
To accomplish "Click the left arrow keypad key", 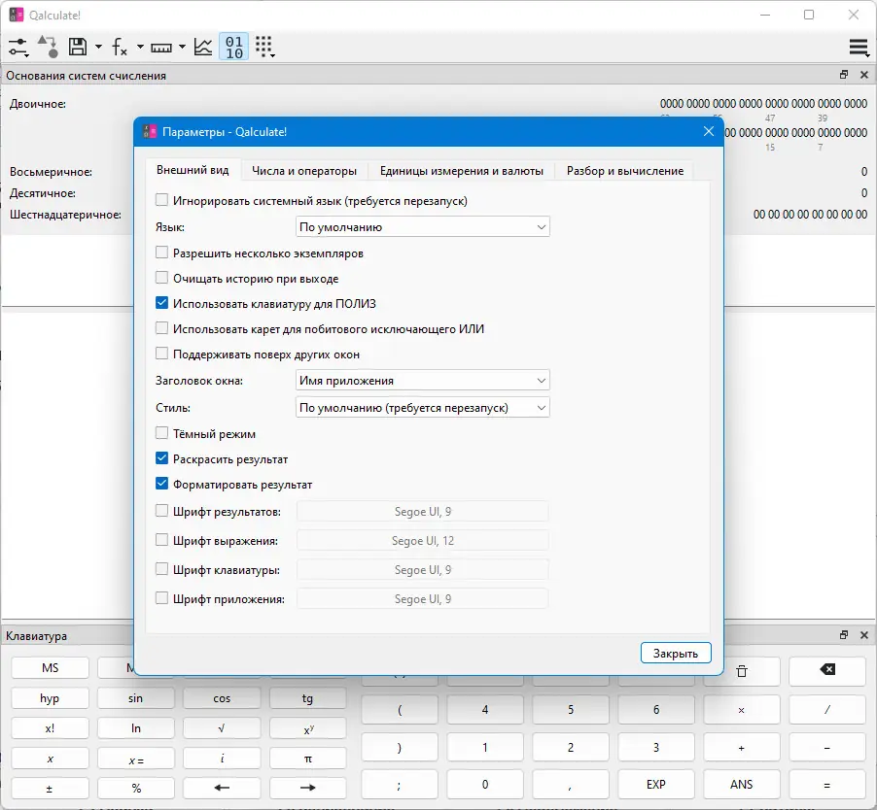I will (222, 788).
